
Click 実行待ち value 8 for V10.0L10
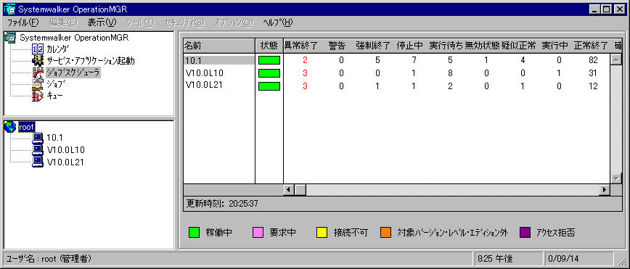point(450,73)
